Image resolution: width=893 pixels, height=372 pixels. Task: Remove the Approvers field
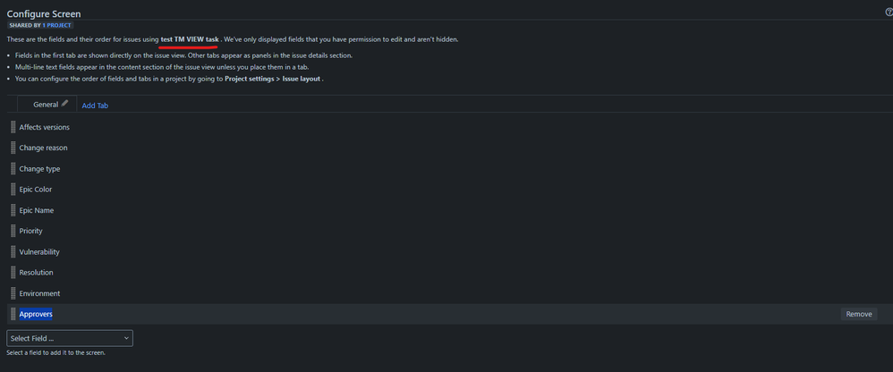coord(859,314)
